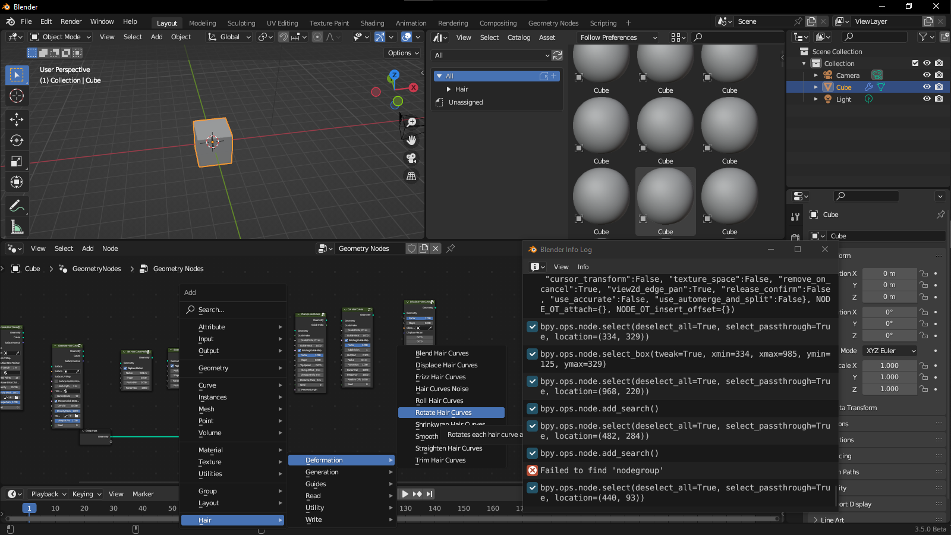951x535 pixels.
Task: Open Info menu in Blender Info Log
Action: pos(583,267)
